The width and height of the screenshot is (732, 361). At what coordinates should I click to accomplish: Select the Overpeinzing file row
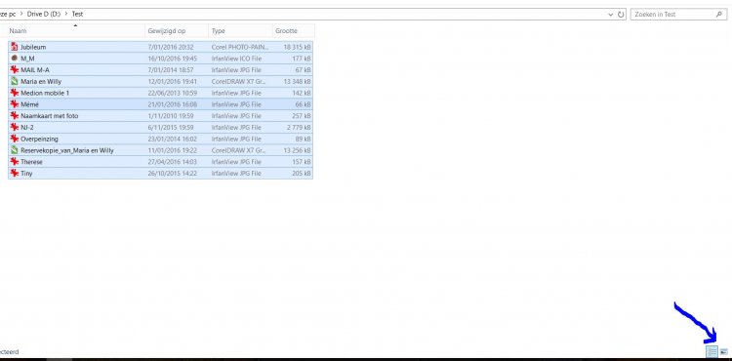click(x=161, y=139)
